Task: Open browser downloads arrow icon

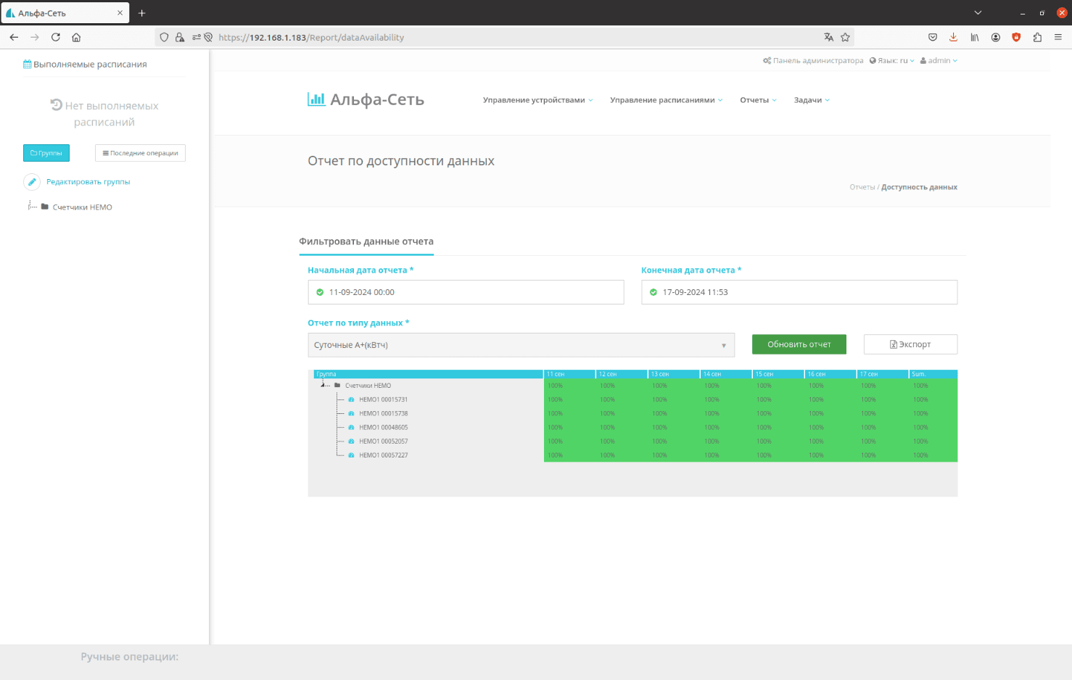Action: point(953,37)
